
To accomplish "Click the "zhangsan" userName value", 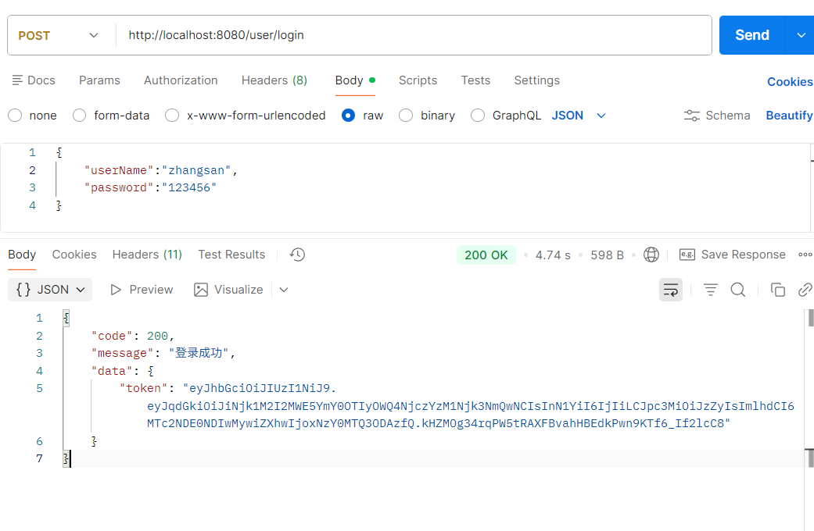I will (x=196, y=170).
